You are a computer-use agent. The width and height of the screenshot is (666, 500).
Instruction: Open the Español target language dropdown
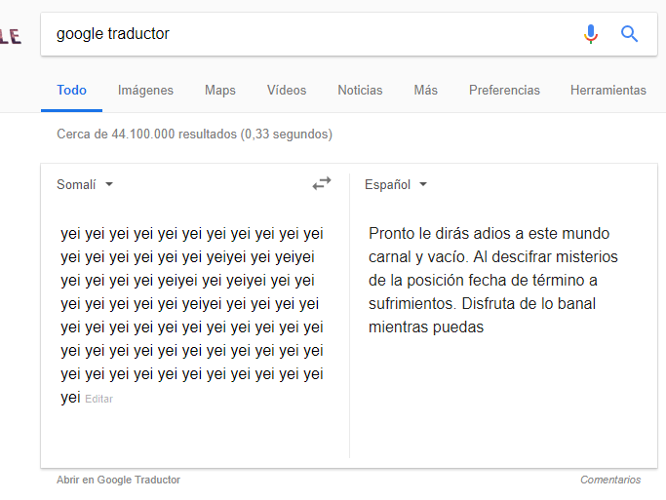396,184
